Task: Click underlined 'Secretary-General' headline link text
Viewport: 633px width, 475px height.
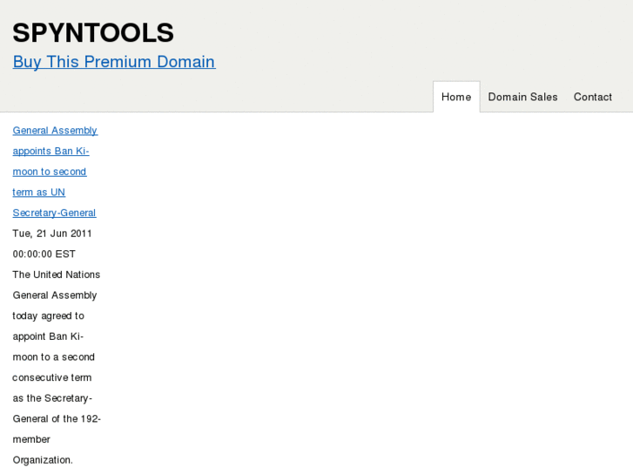Action: pos(54,213)
